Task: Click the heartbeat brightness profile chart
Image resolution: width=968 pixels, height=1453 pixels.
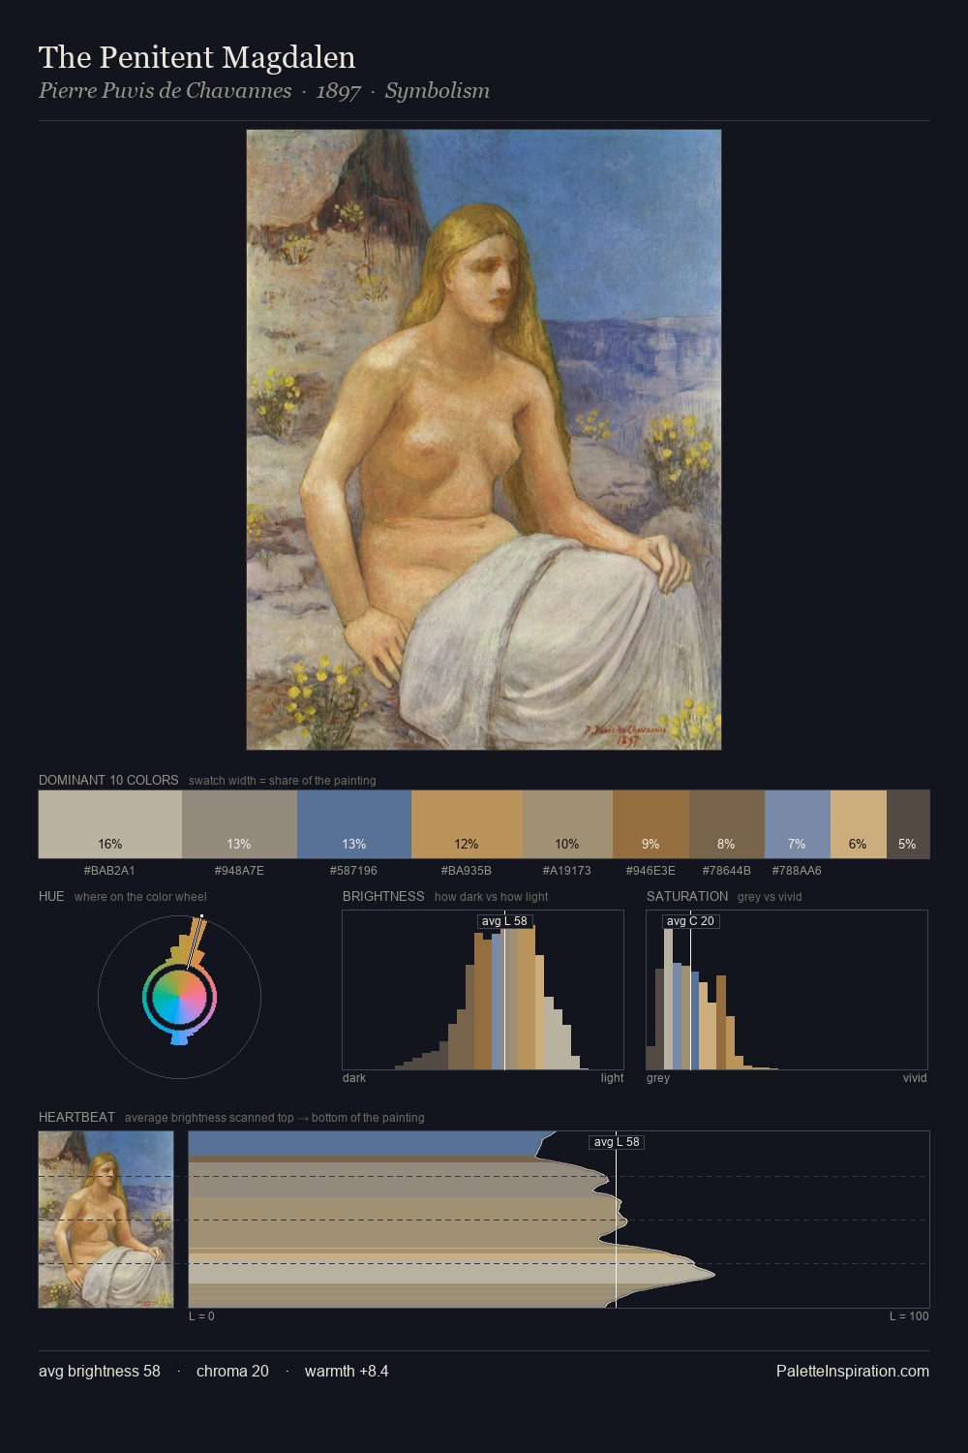Action: pos(559,1220)
